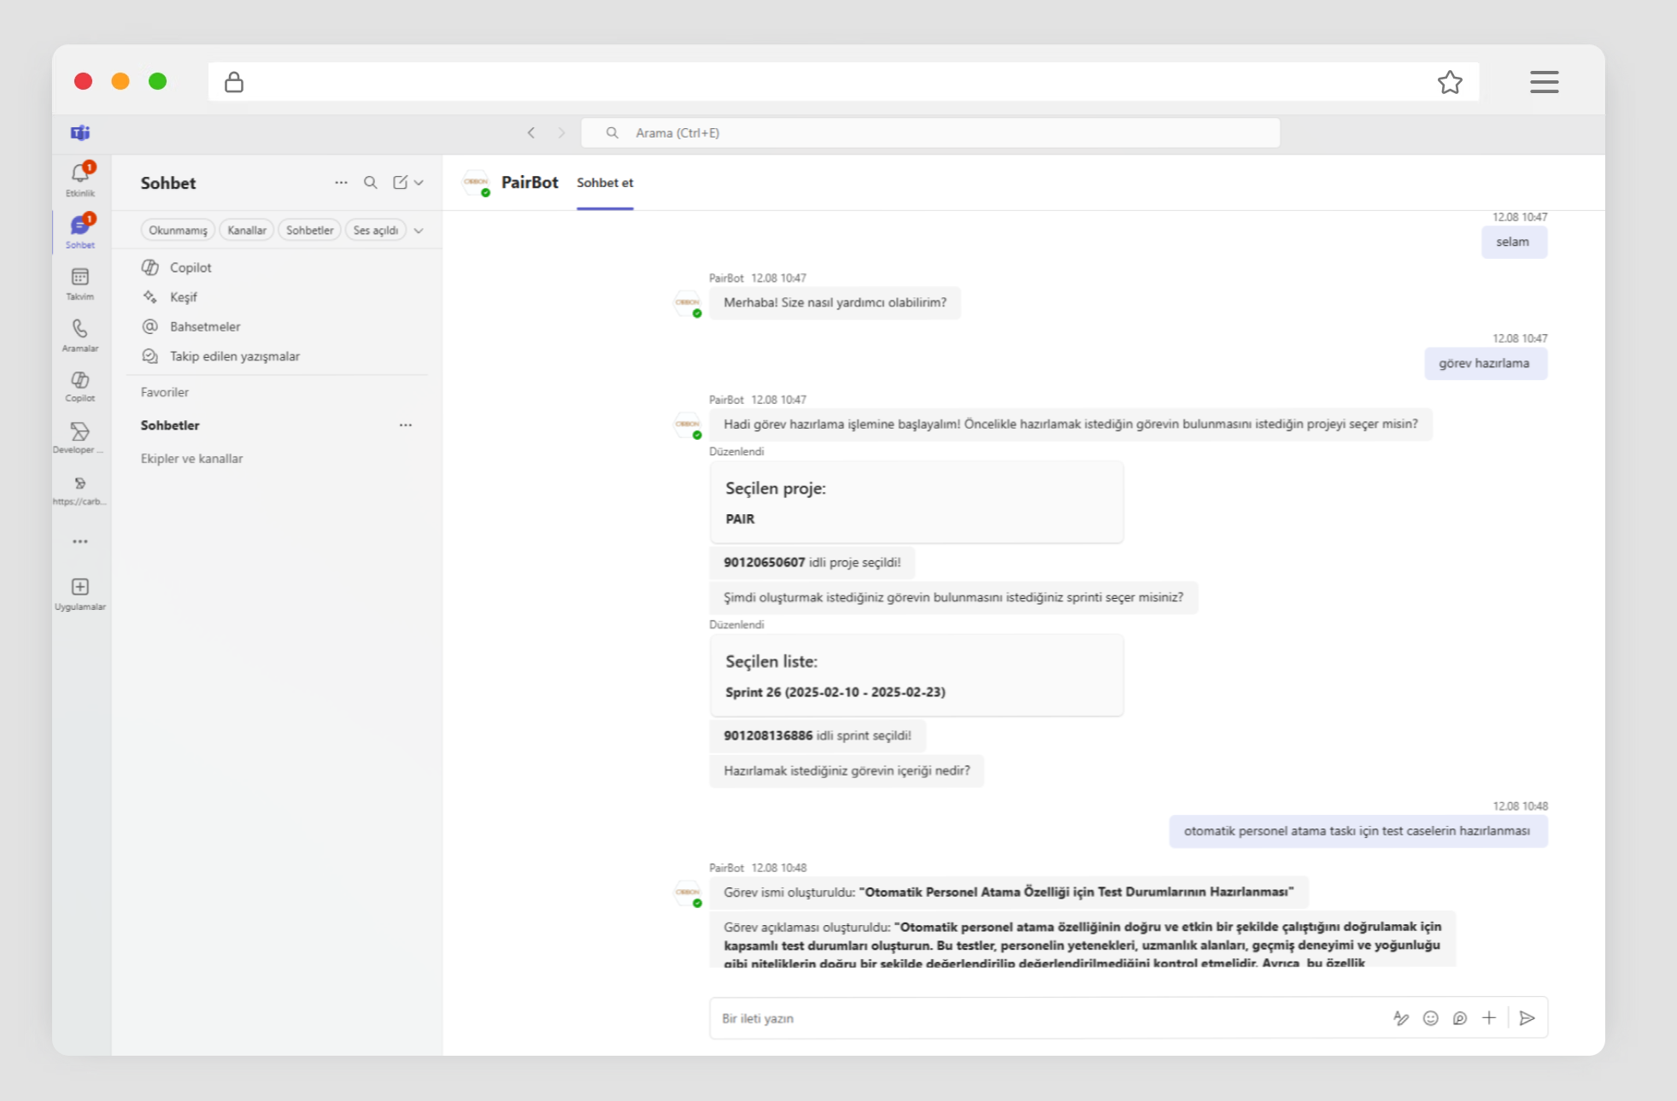Screen dimensions: 1677x1101
Task: Toggle the Okunmamış filter chip
Action: pyautogui.click(x=178, y=231)
